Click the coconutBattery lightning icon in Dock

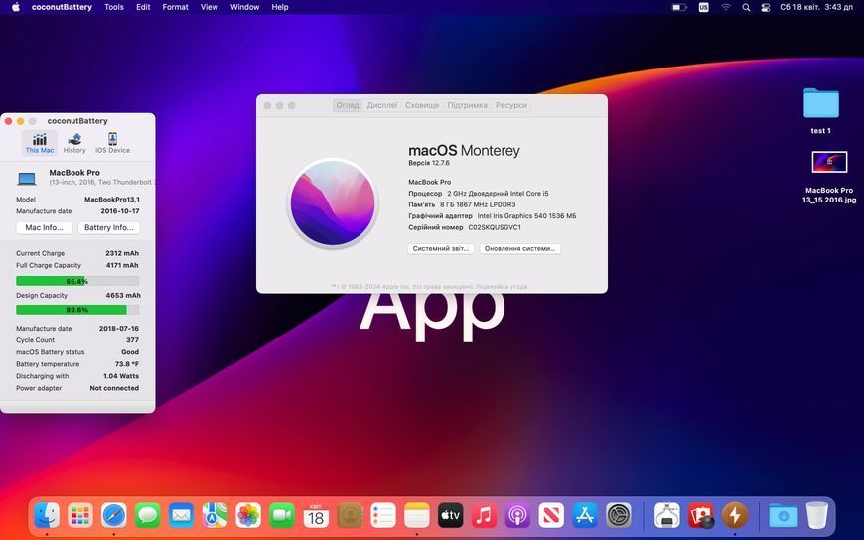pos(735,516)
